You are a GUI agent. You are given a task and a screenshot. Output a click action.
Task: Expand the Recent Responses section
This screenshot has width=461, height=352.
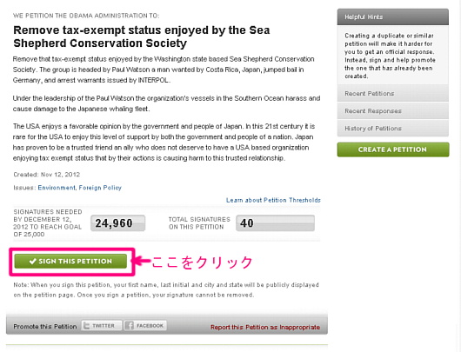(x=393, y=110)
